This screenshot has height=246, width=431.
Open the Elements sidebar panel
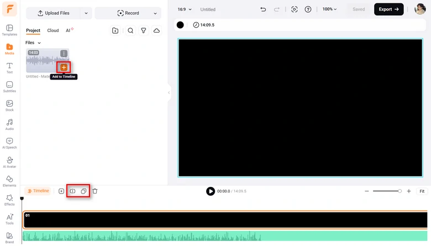[x=9, y=181]
